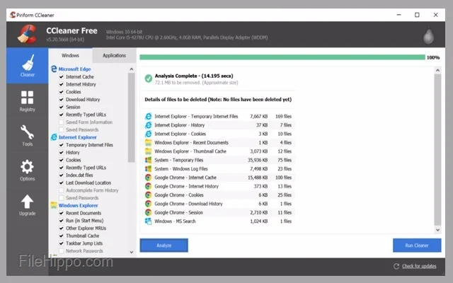
Task: Uncheck Microsoft Edge Download History
Action: [62, 99]
